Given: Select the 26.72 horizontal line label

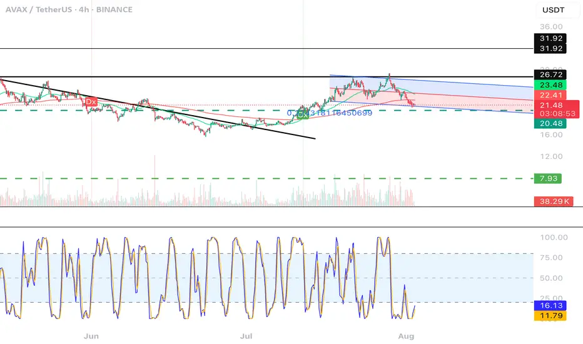Looking at the screenshot, I should (550, 75).
